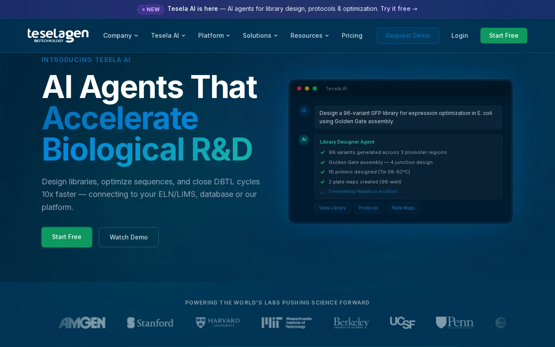Click the 'AI Agents That' headline
The height and width of the screenshot is (347, 555).
point(150,87)
